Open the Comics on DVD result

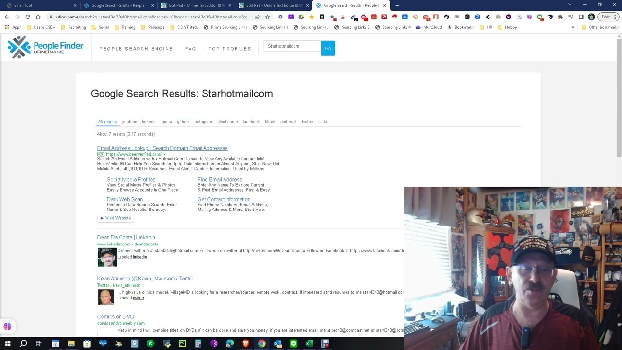(115, 317)
